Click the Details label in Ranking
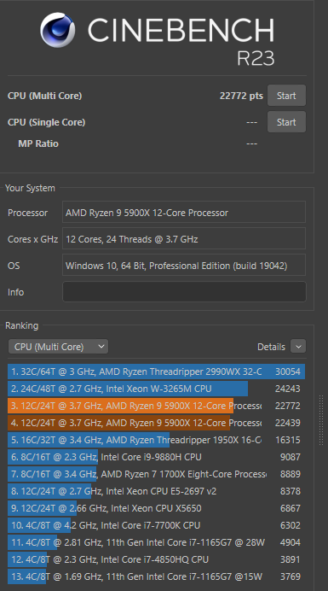Screen dimensions: 328x591 [271, 347]
